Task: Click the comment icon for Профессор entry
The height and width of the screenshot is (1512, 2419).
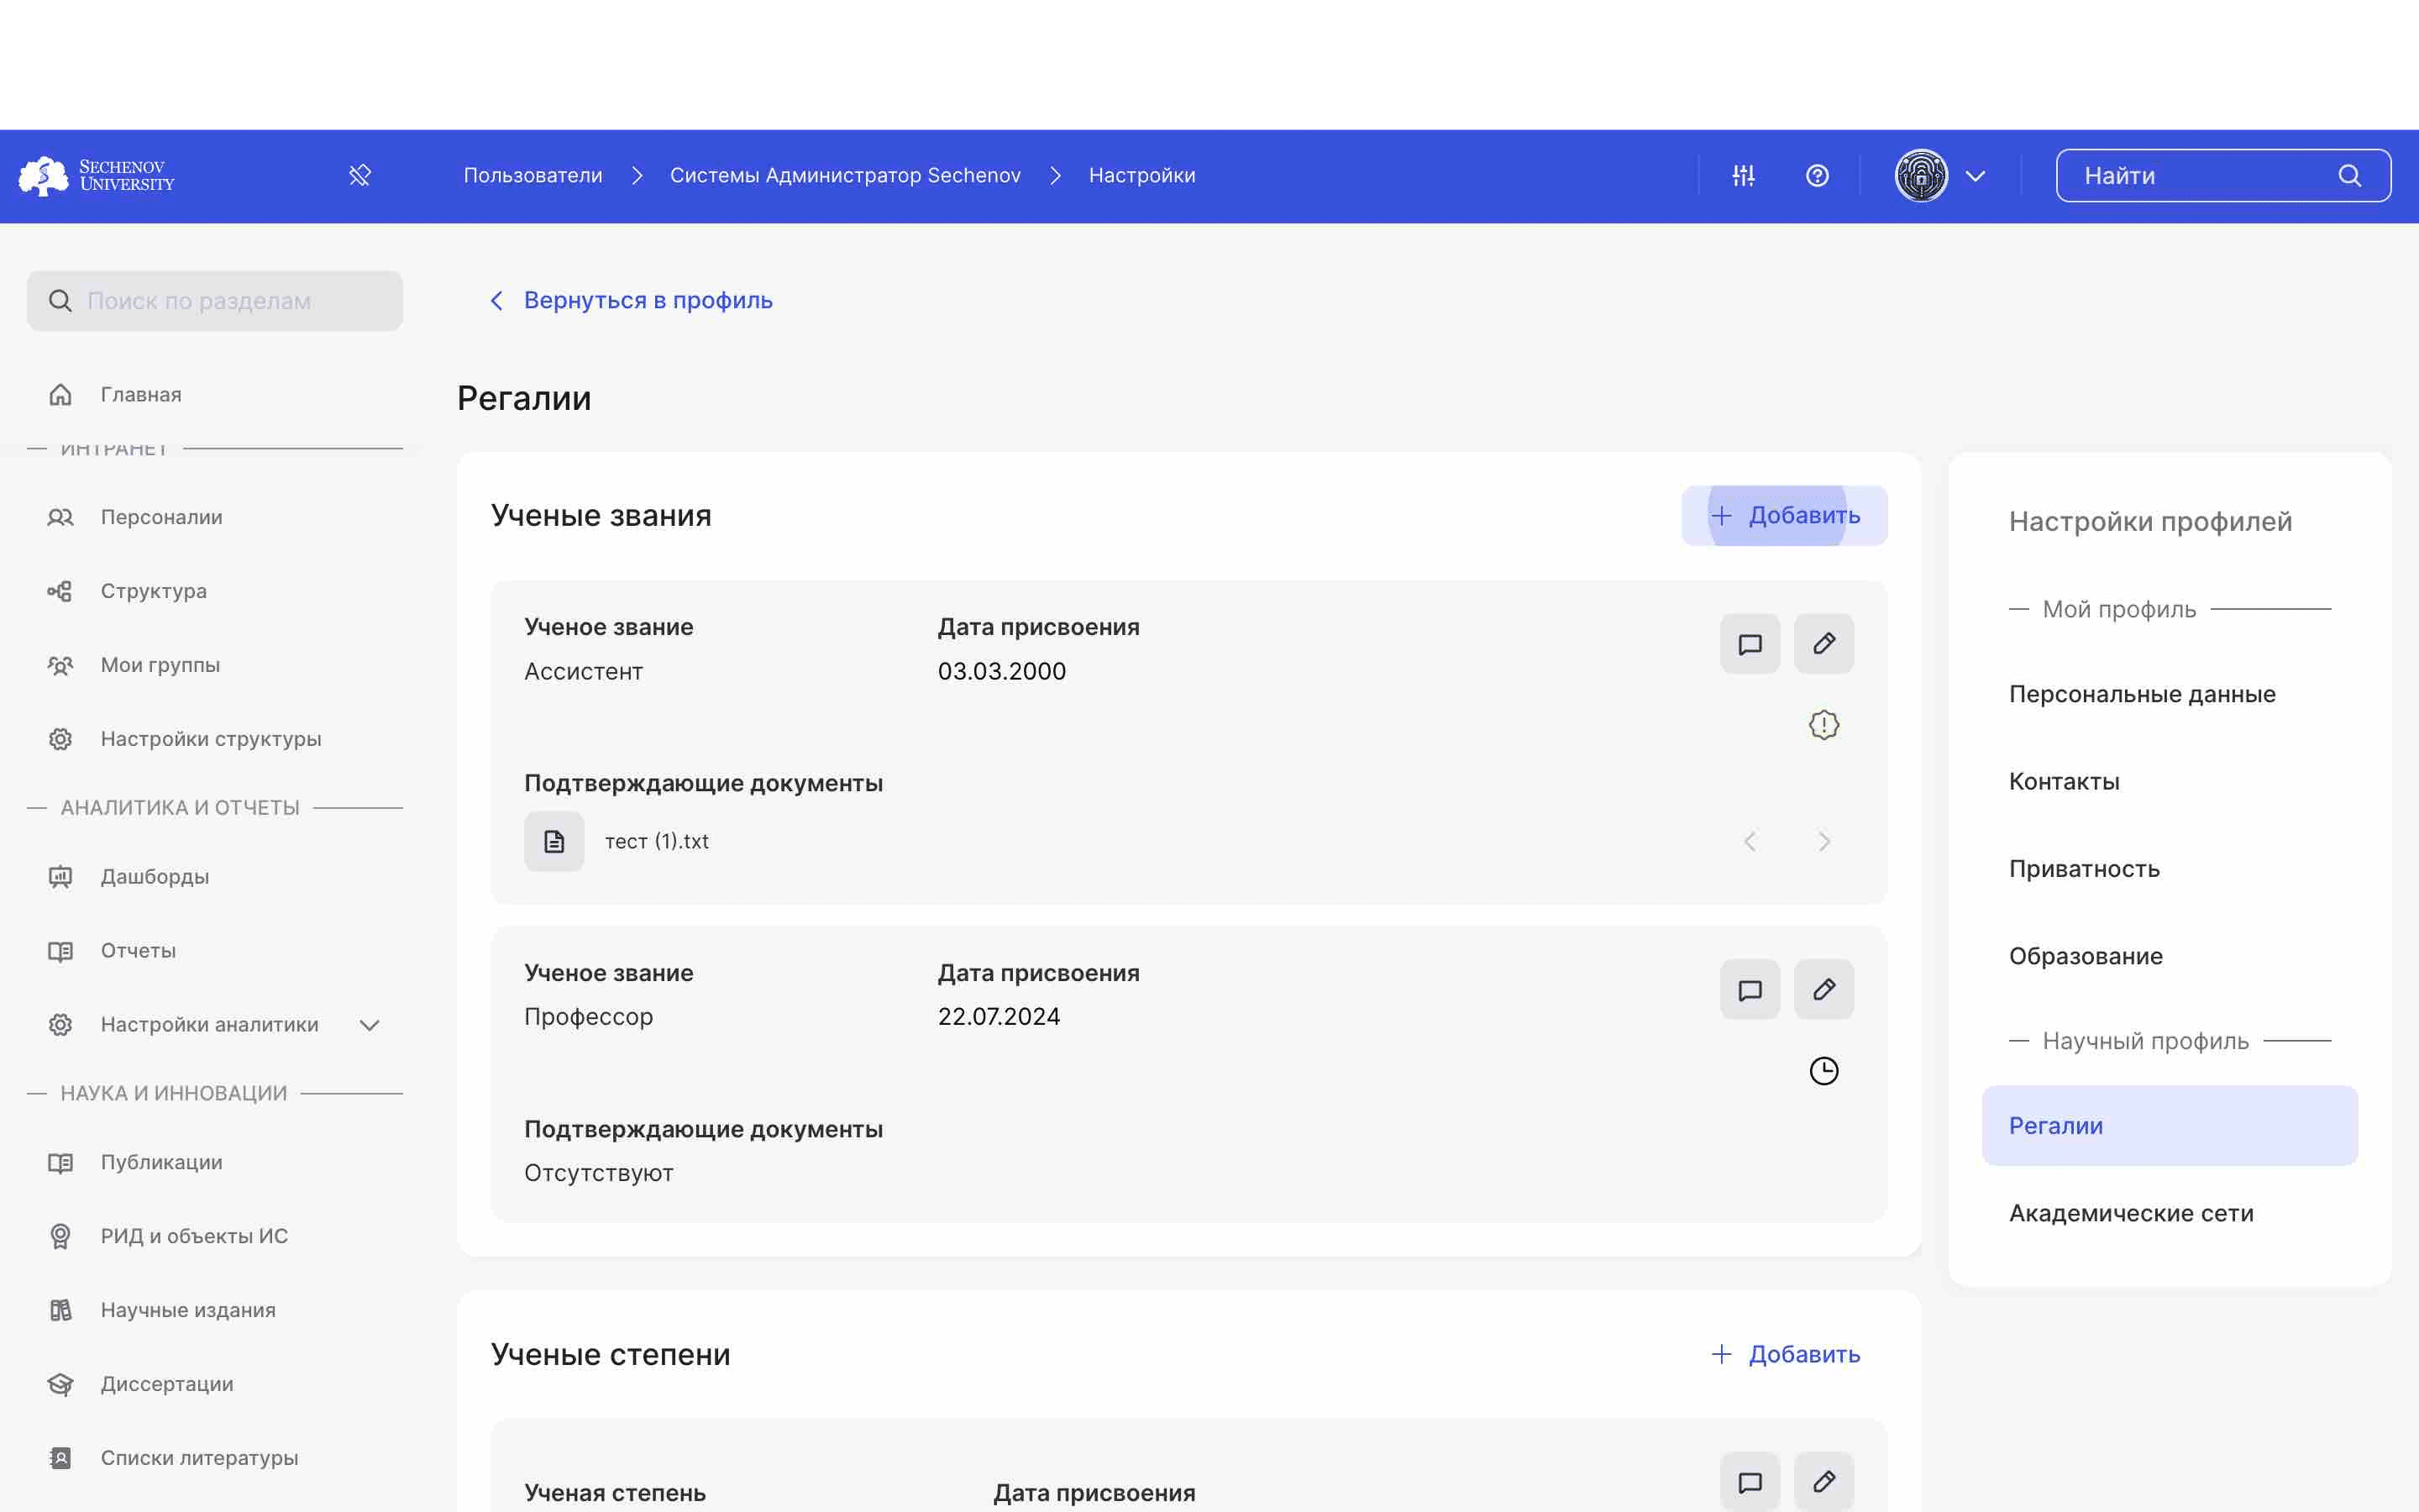Action: tap(1749, 990)
